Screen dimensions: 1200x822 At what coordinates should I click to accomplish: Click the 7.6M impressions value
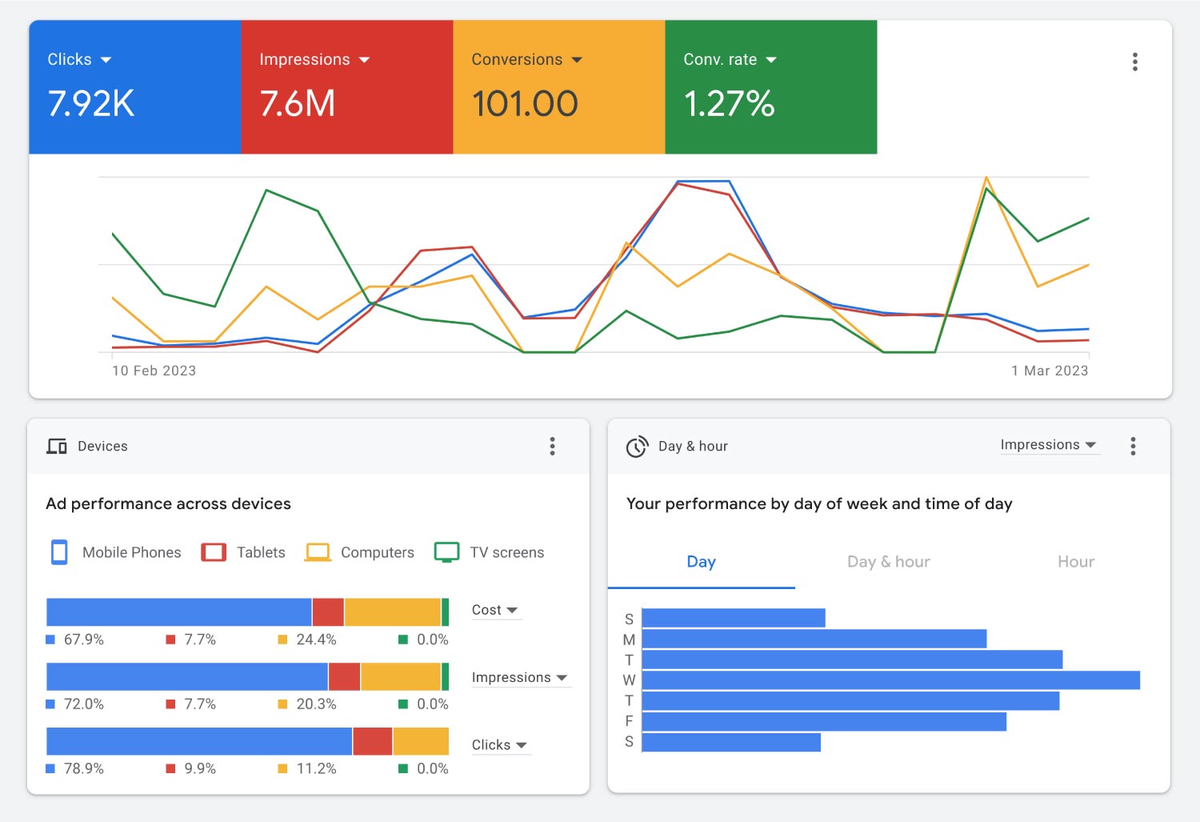tap(298, 104)
